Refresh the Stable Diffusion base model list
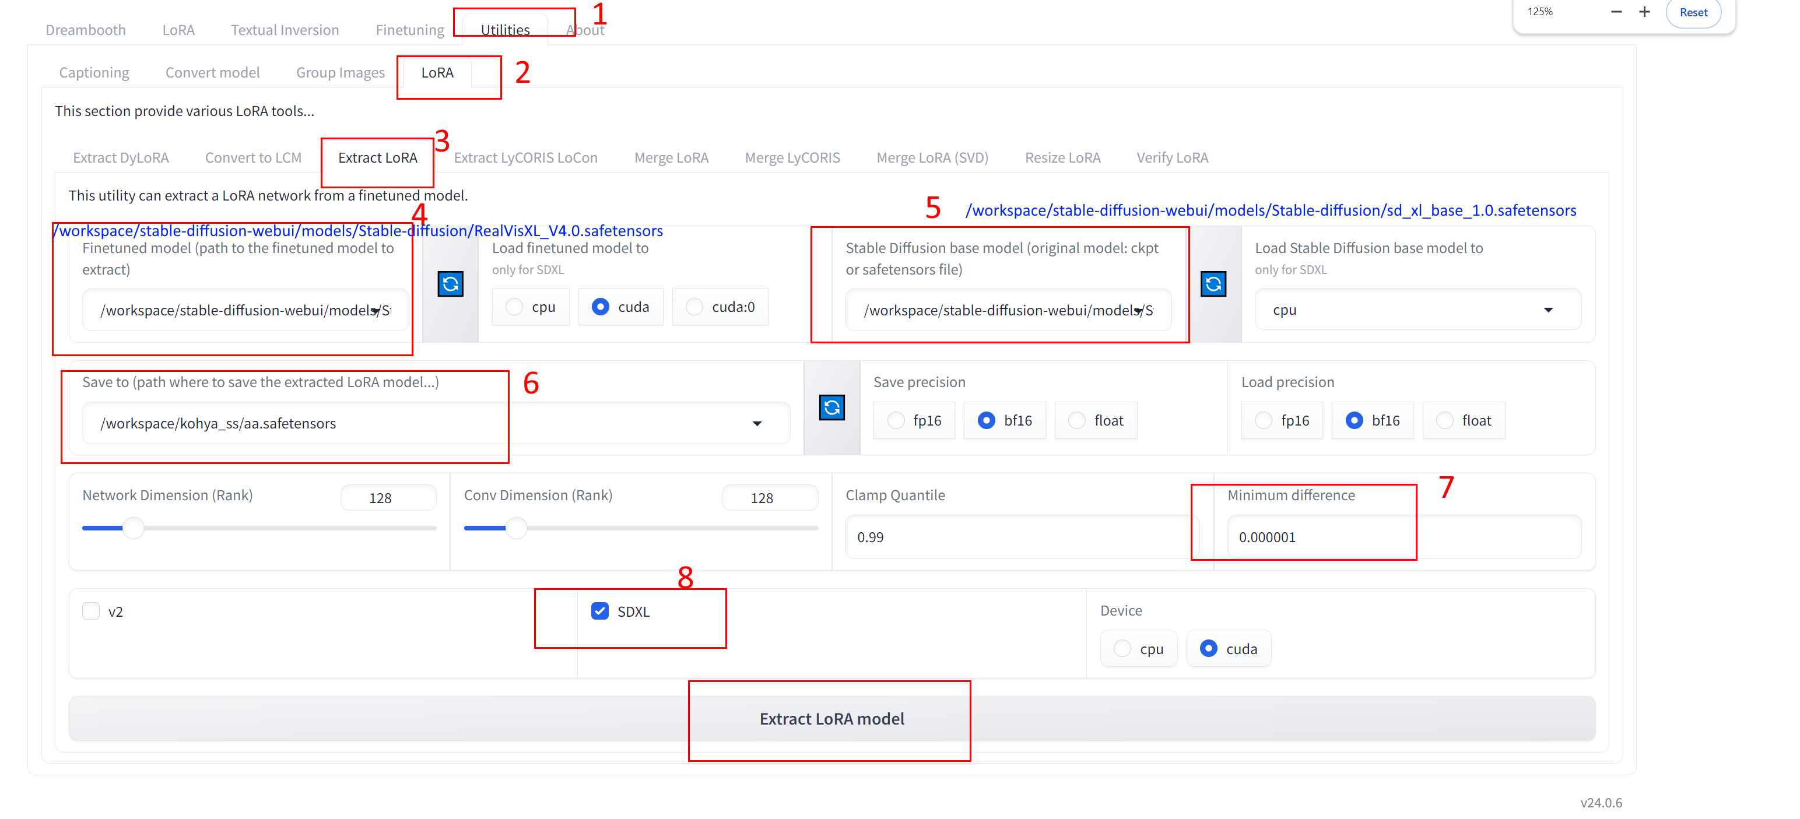This screenshot has width=1800, height=819. (1215, 284)
